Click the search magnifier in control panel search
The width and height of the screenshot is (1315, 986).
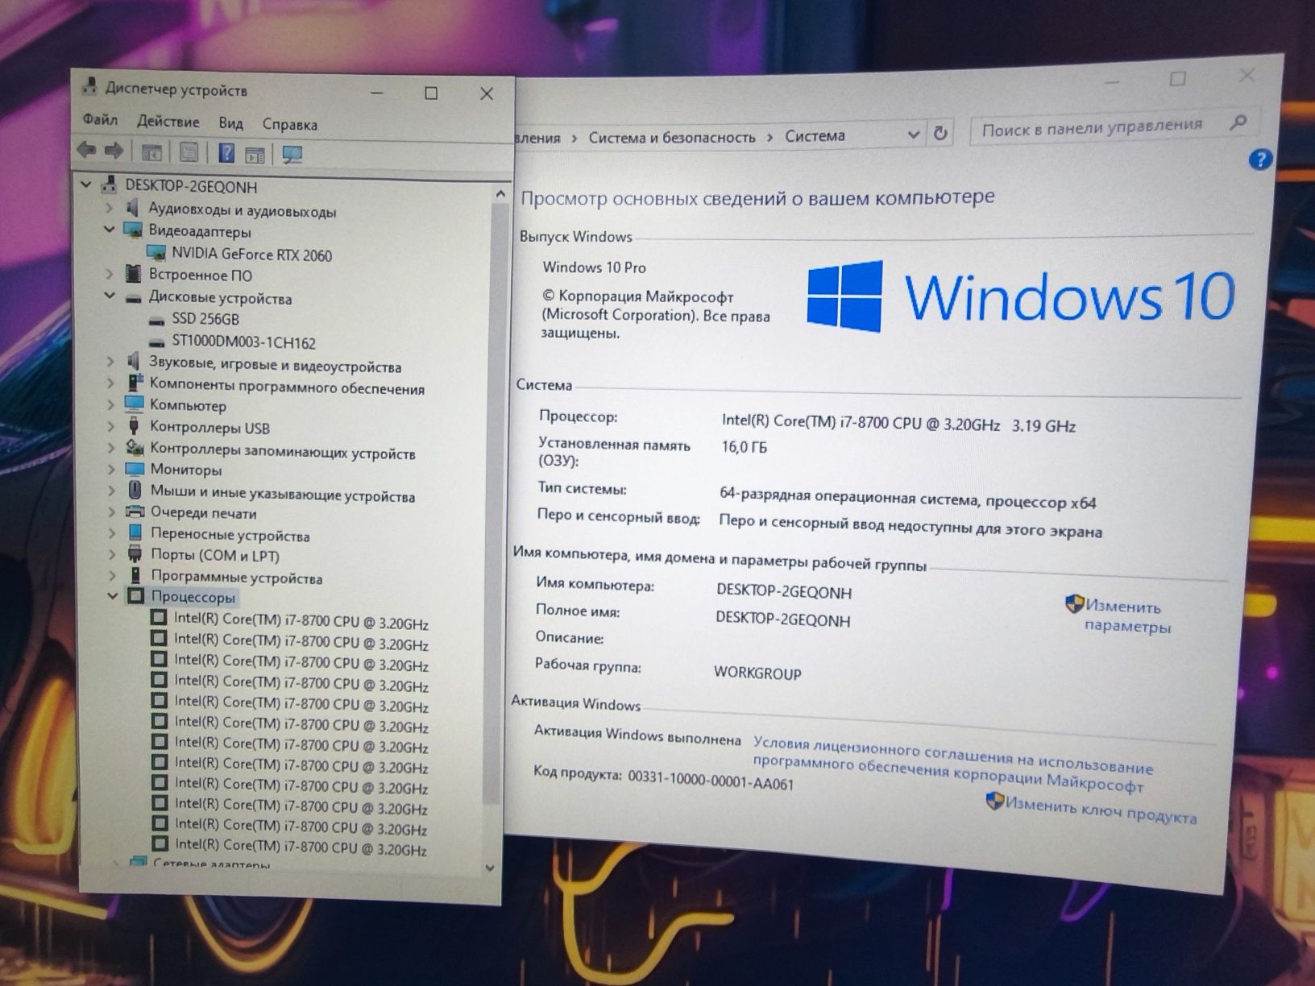coord(1238,122)
